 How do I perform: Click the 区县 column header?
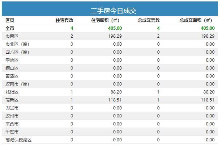coord(10,20)
